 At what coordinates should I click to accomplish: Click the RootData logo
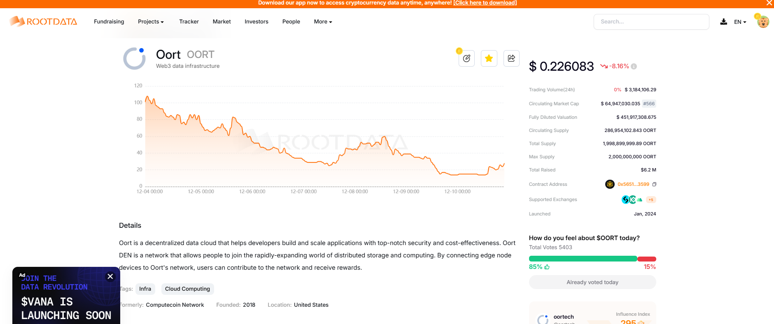tap(43, 21)
